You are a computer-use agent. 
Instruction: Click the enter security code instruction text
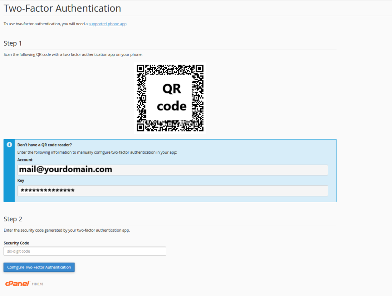click(67, 230)
